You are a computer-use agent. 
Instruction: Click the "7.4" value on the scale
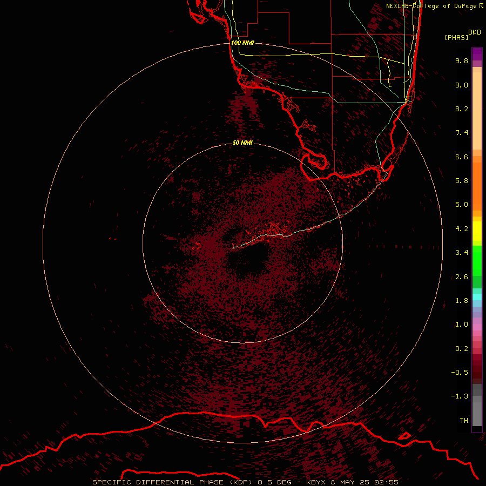[462, 133]
